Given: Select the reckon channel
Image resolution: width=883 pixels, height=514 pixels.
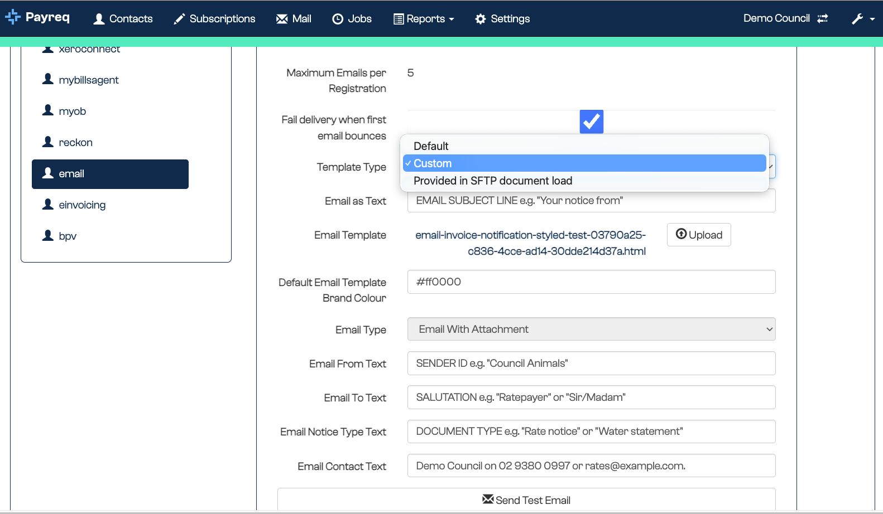Looking at the screenshot, I should click(x=110, y=142).
